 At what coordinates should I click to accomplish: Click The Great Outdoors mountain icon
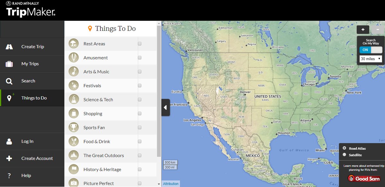coord(74,155)
